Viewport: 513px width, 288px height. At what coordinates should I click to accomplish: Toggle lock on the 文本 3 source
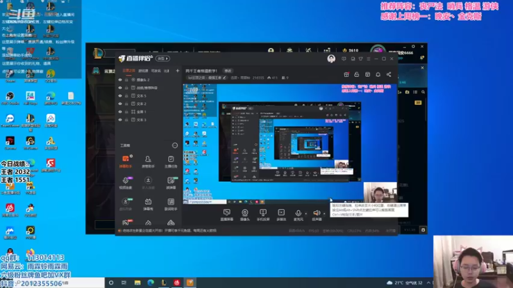(x=126, y=120)
